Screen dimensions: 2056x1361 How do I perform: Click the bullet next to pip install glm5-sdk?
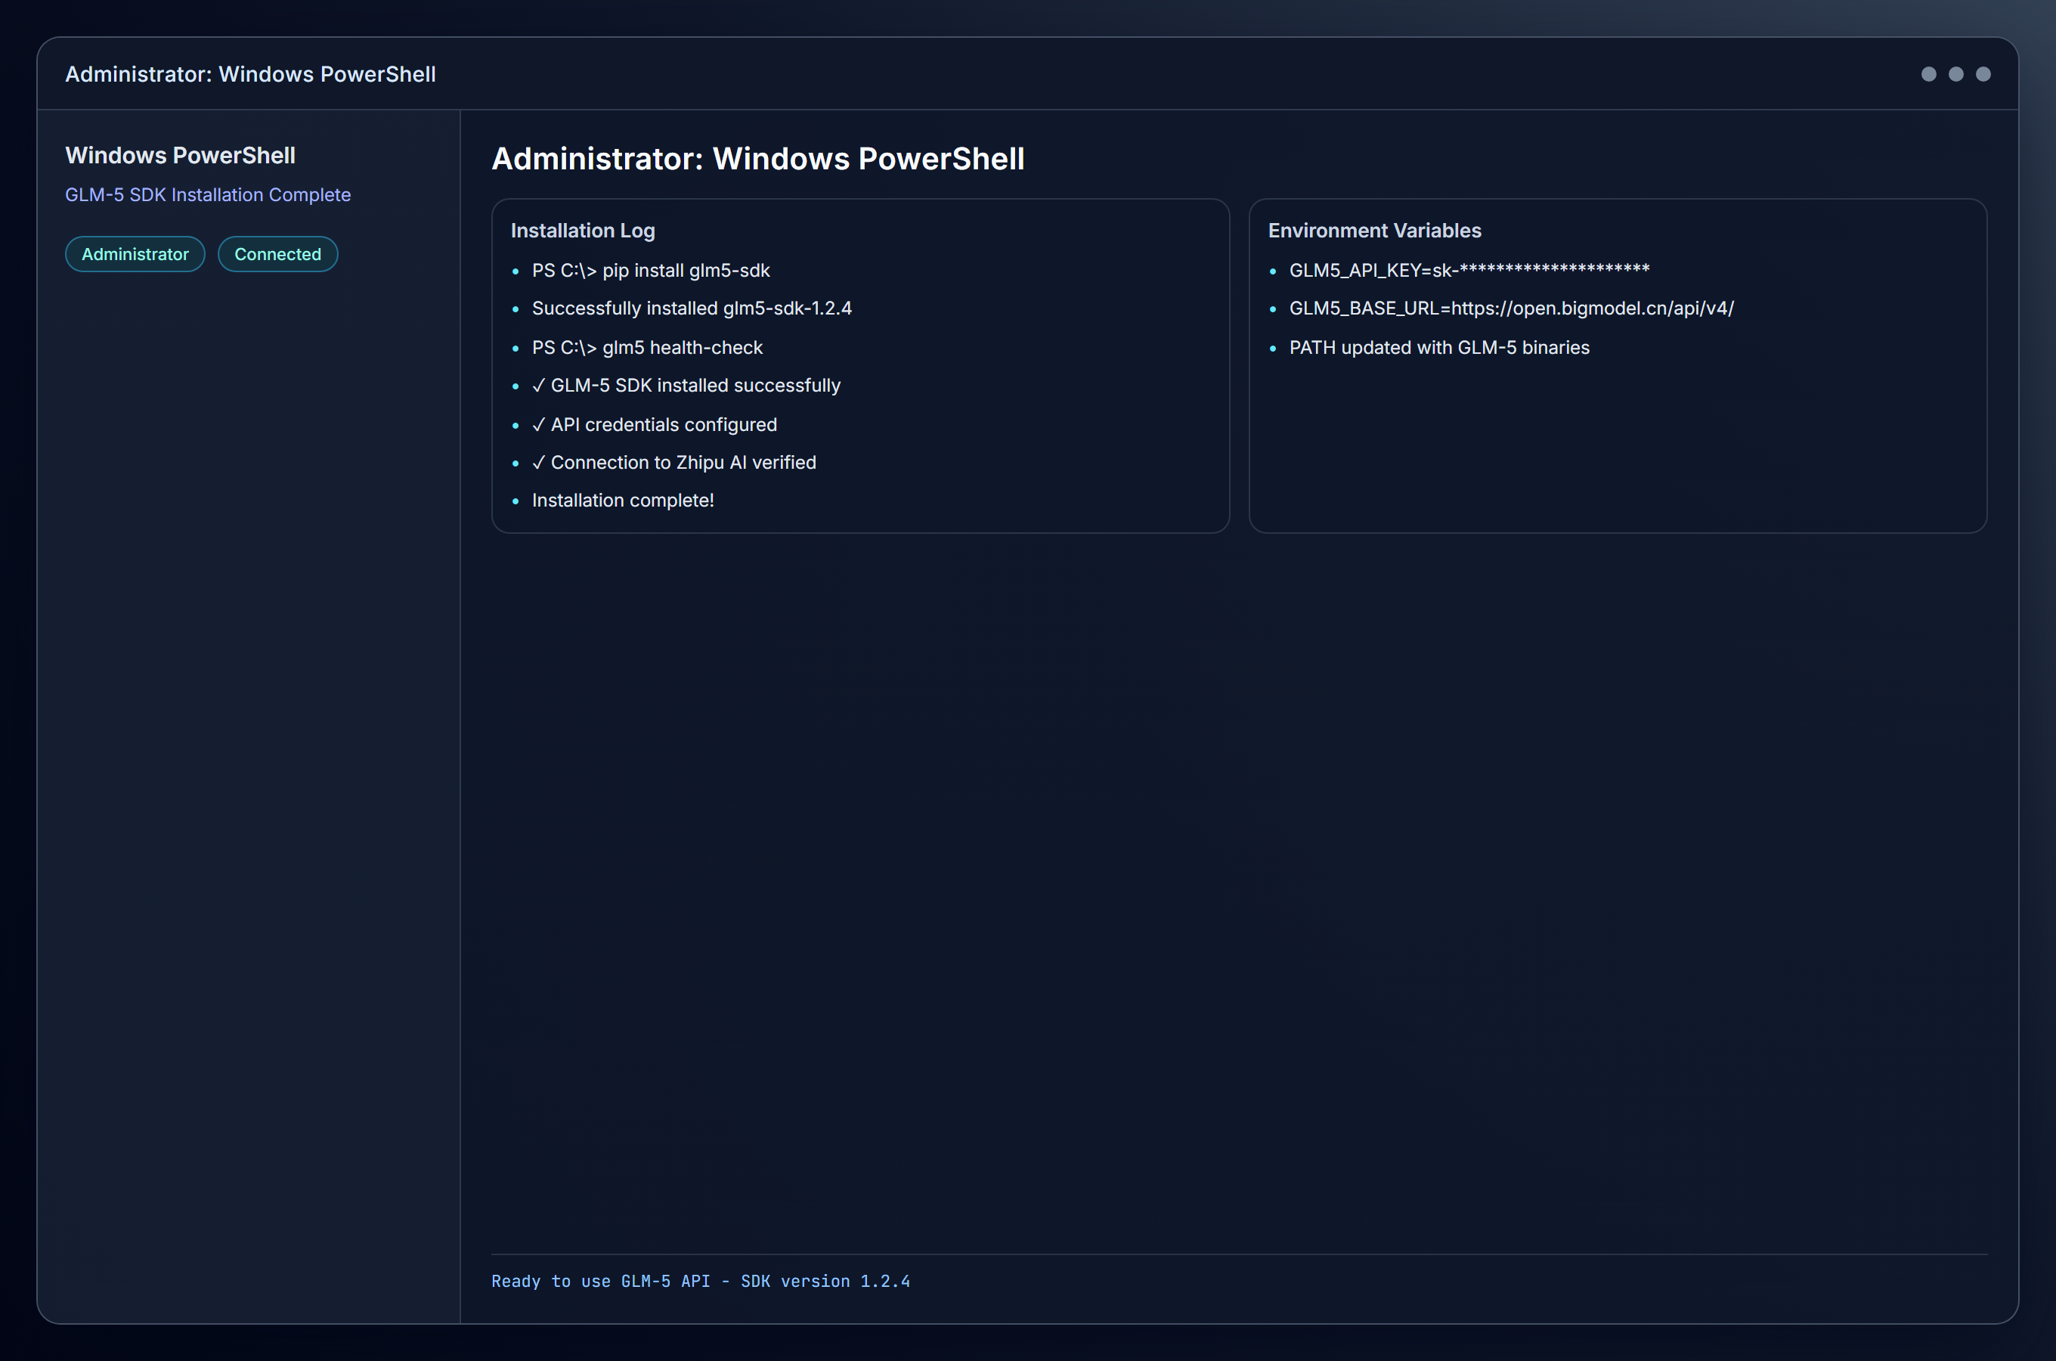point(517,271)
